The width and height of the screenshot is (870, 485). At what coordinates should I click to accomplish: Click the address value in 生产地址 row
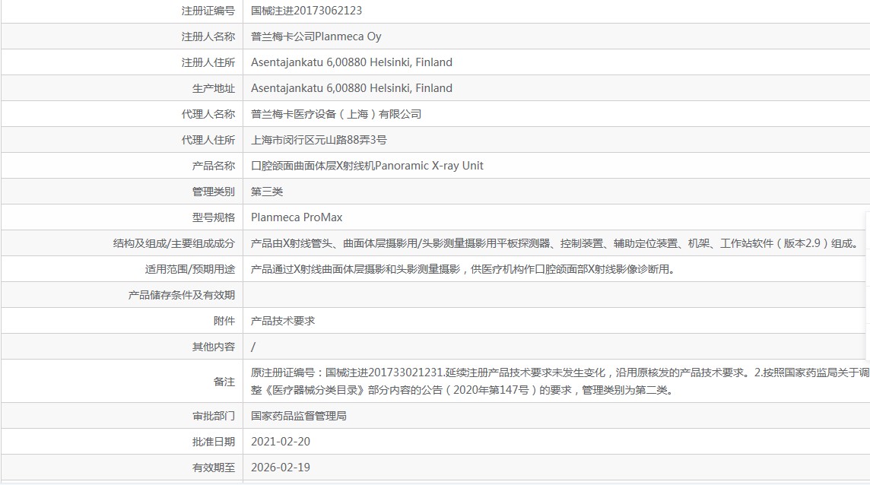tap(352, 88)
